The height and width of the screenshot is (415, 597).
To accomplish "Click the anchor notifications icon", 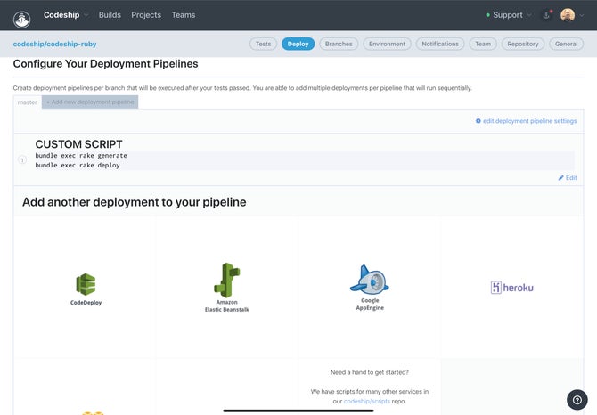I will pos(546,15).
